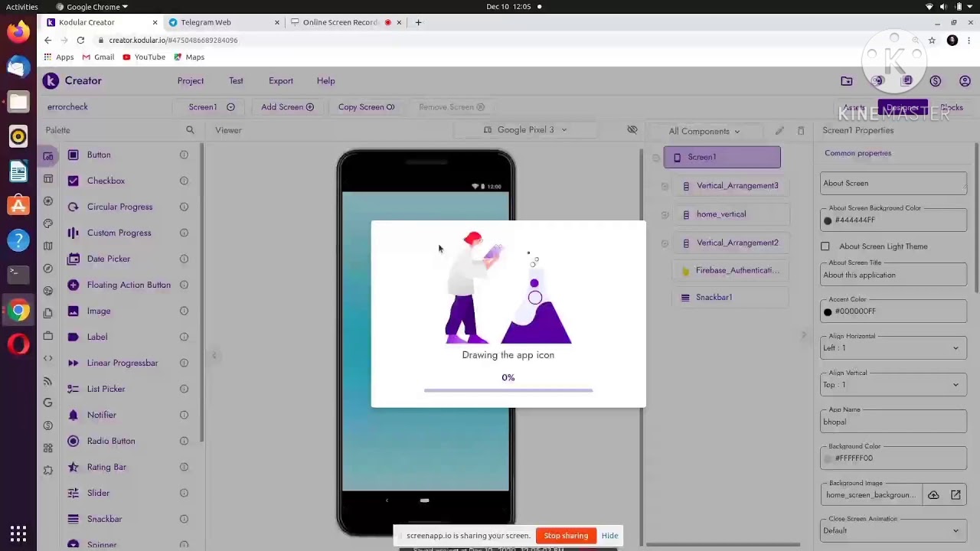Open the Extensions puzzle palette category
Image resolution: width=980 pixels, height=551 pixels.
pyautogui.click(x=48, y=470)
